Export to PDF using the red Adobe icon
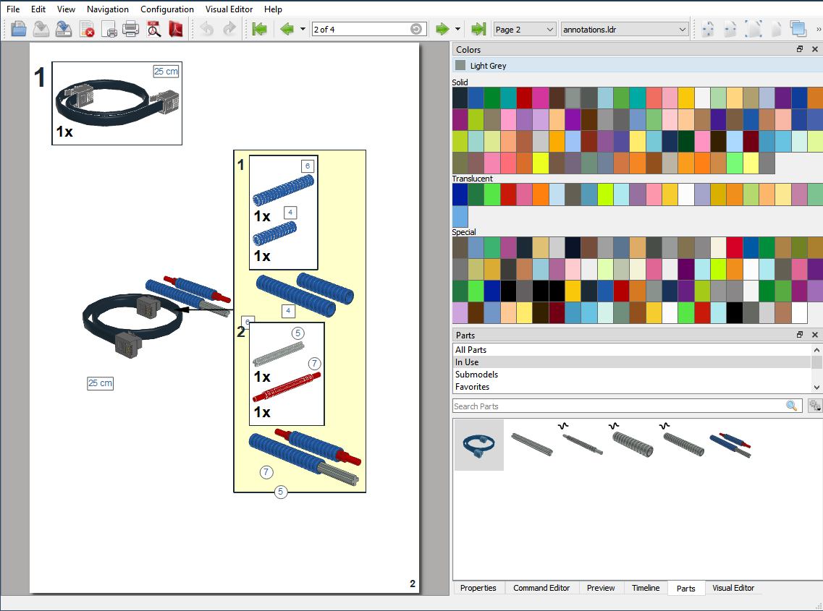 (176, 29)
